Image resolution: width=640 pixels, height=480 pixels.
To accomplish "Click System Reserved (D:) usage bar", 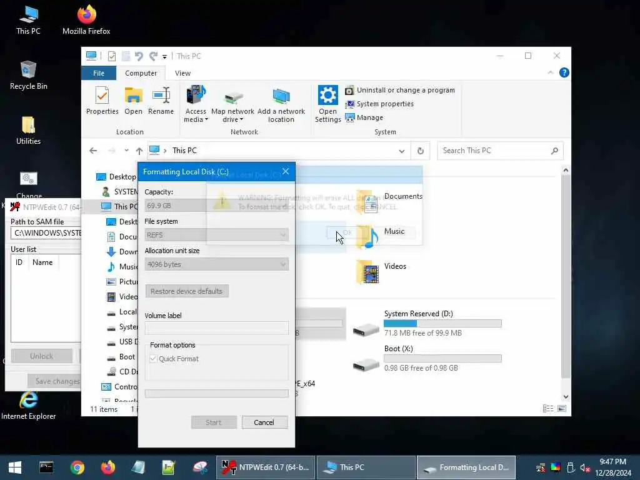I will 442,323.
